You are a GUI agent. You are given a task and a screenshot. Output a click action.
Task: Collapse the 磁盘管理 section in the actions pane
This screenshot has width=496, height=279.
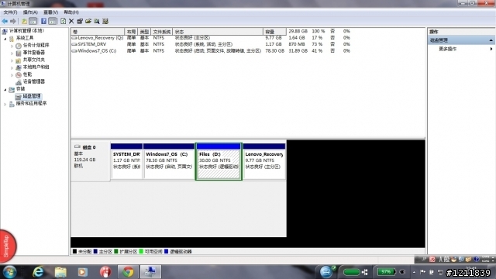tap(491, 40)
